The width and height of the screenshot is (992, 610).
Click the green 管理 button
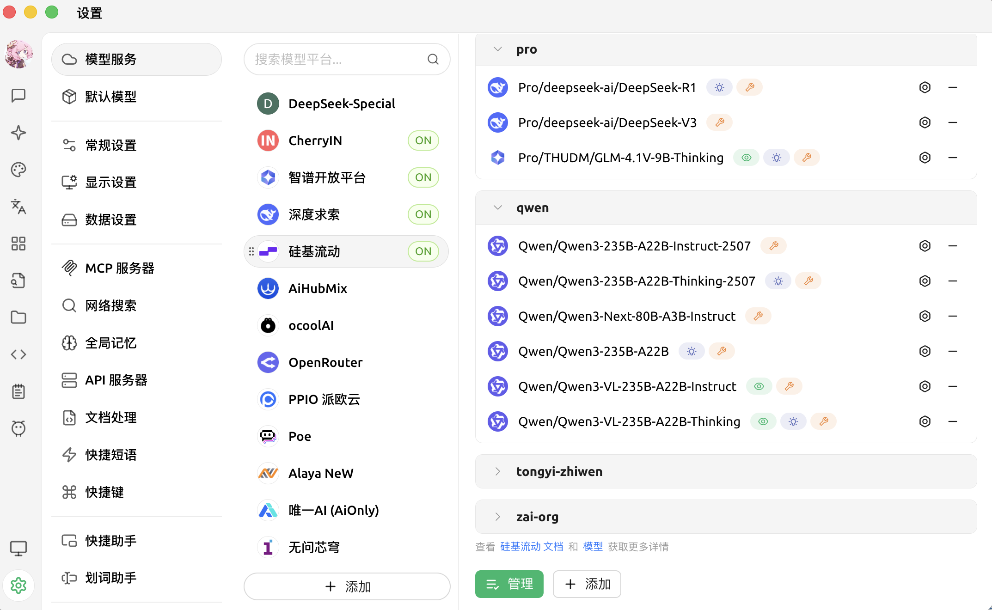(x=509, y=584)
